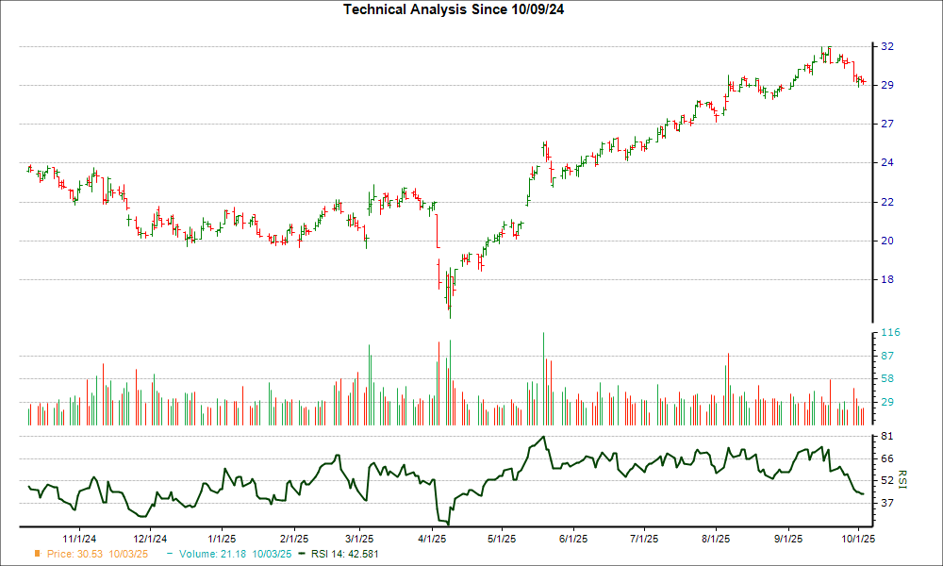The height and width of the screenshot is (566, 943).
Task: Click the tallest green volume bar in late May
Action: [x=543, y=377]
